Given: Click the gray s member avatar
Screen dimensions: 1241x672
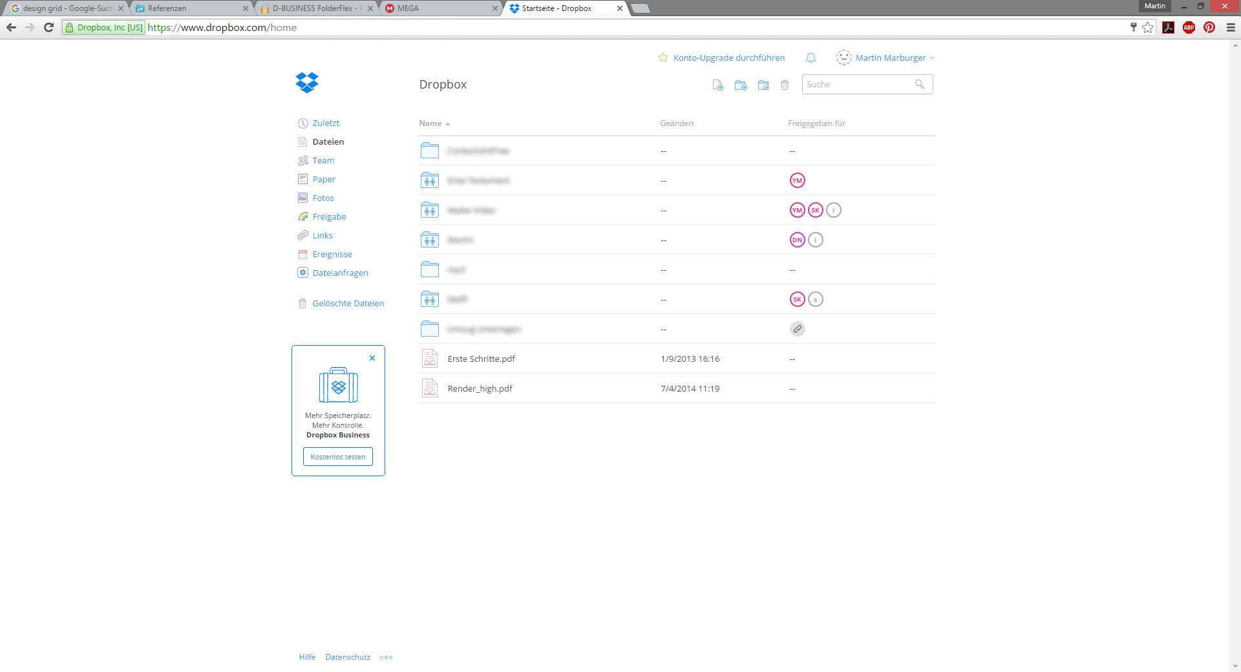Looking at the screenshot, I should pos(816,299).
